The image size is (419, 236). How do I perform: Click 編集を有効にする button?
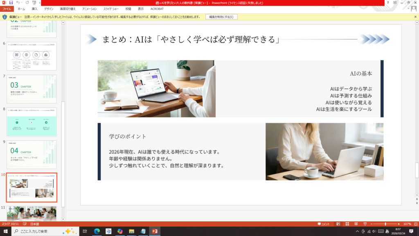[x=221, y=17]
